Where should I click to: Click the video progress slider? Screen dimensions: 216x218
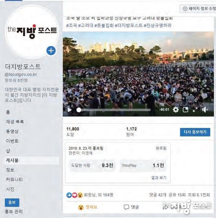tap(114, 110)
